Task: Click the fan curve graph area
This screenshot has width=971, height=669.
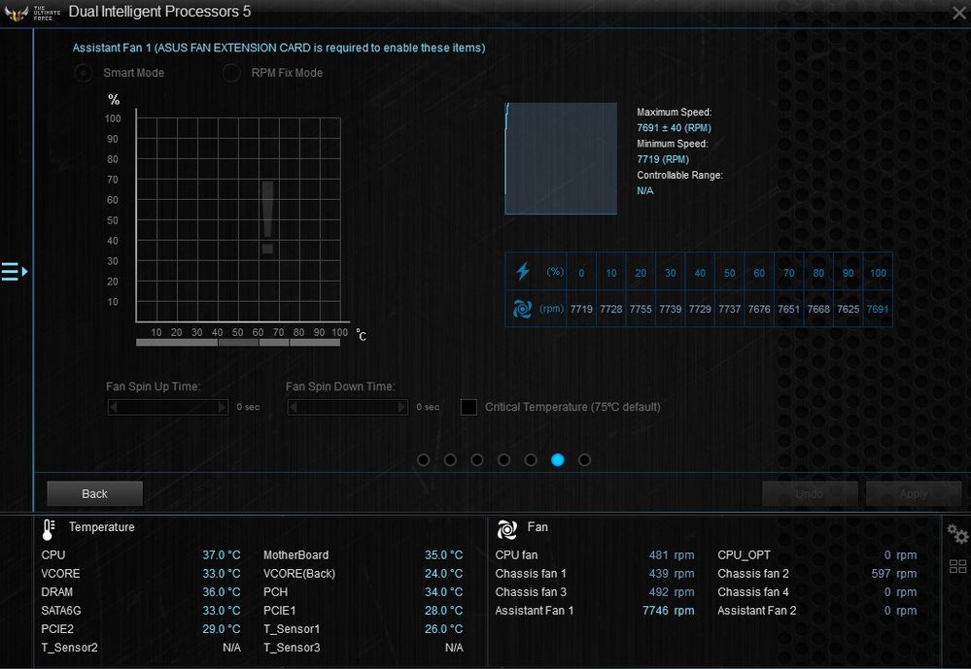Action: click(x=238, y=219)
